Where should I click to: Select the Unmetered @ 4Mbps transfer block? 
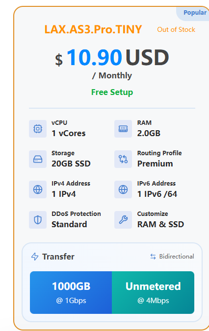click(x=153, y=292)
